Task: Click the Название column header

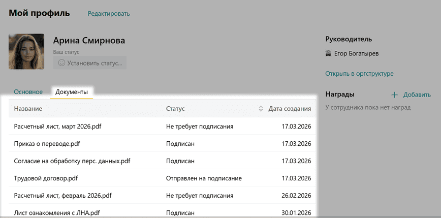Action: tap(28, 109)
